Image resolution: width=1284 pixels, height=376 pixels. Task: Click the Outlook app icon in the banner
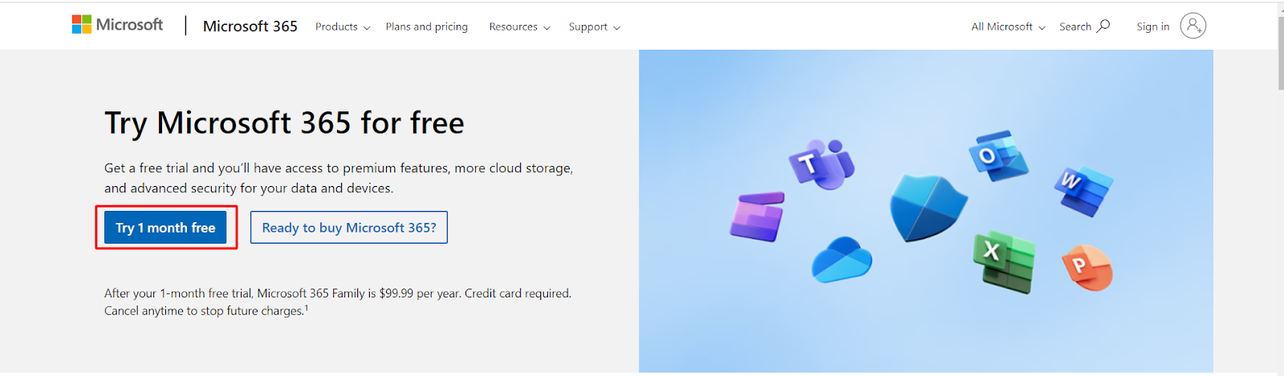coord(998,156)
